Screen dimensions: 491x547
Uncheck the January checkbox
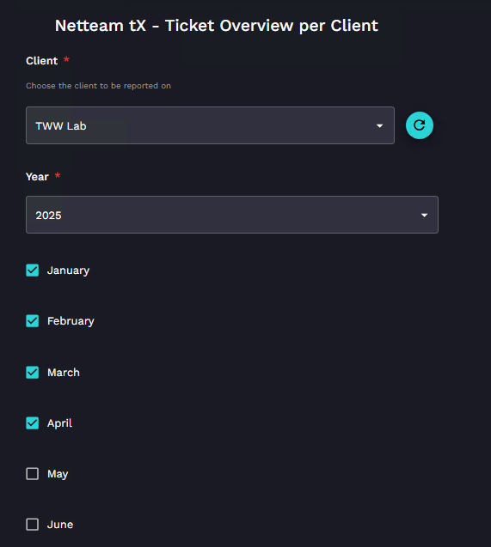point(33,270)
